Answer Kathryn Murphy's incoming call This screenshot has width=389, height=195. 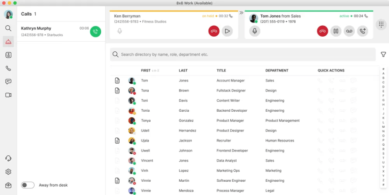(x=96, y=32)
